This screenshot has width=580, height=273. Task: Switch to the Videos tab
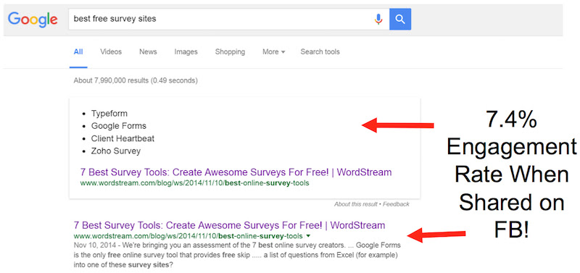(111, 52)
